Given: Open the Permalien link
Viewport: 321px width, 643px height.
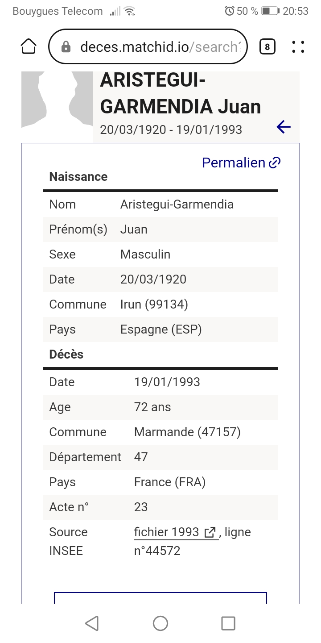Looking at the screenshot, I should pyautogui.click(x=234, y=163).
